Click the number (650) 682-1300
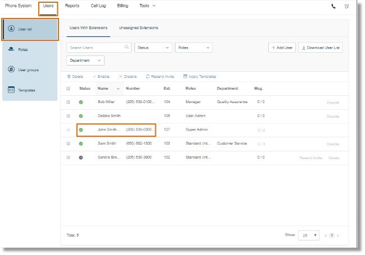The height and width of the screenshot is (255, 365). point(139,143)
